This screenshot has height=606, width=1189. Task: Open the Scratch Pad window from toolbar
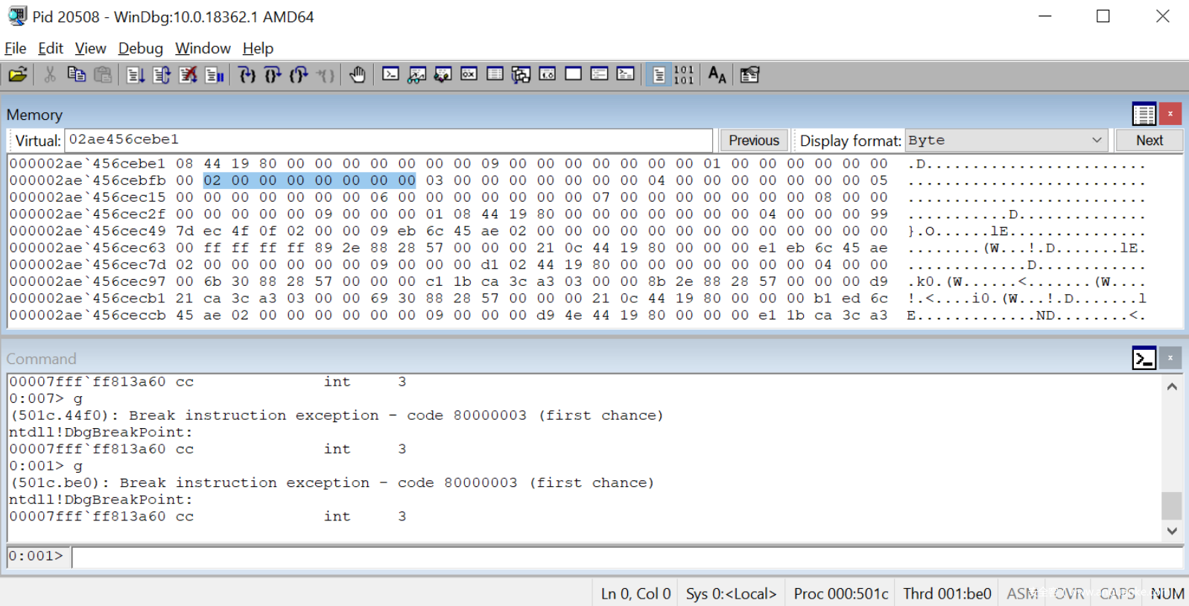coord(573,74)
